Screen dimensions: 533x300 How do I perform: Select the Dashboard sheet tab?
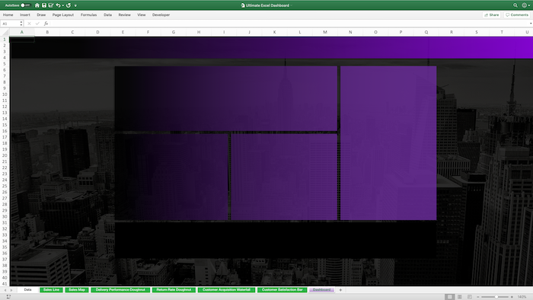[321, 290]
